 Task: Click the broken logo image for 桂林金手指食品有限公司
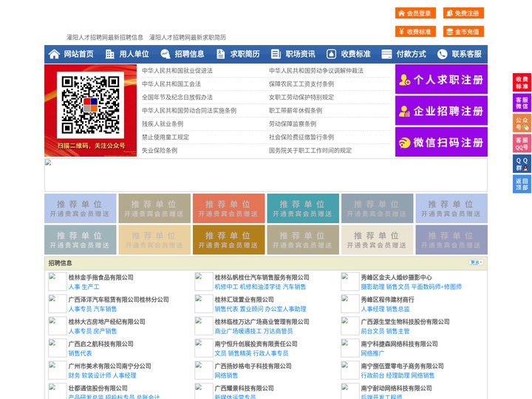tap(57, 282)
